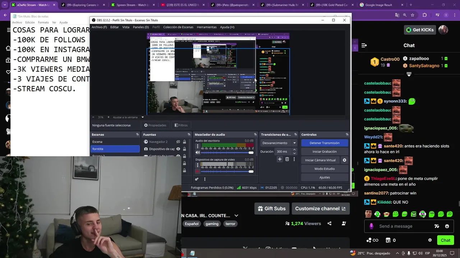Decrease transition duration with down arrow
Viewport: 460px width, 258px height.
294,153
